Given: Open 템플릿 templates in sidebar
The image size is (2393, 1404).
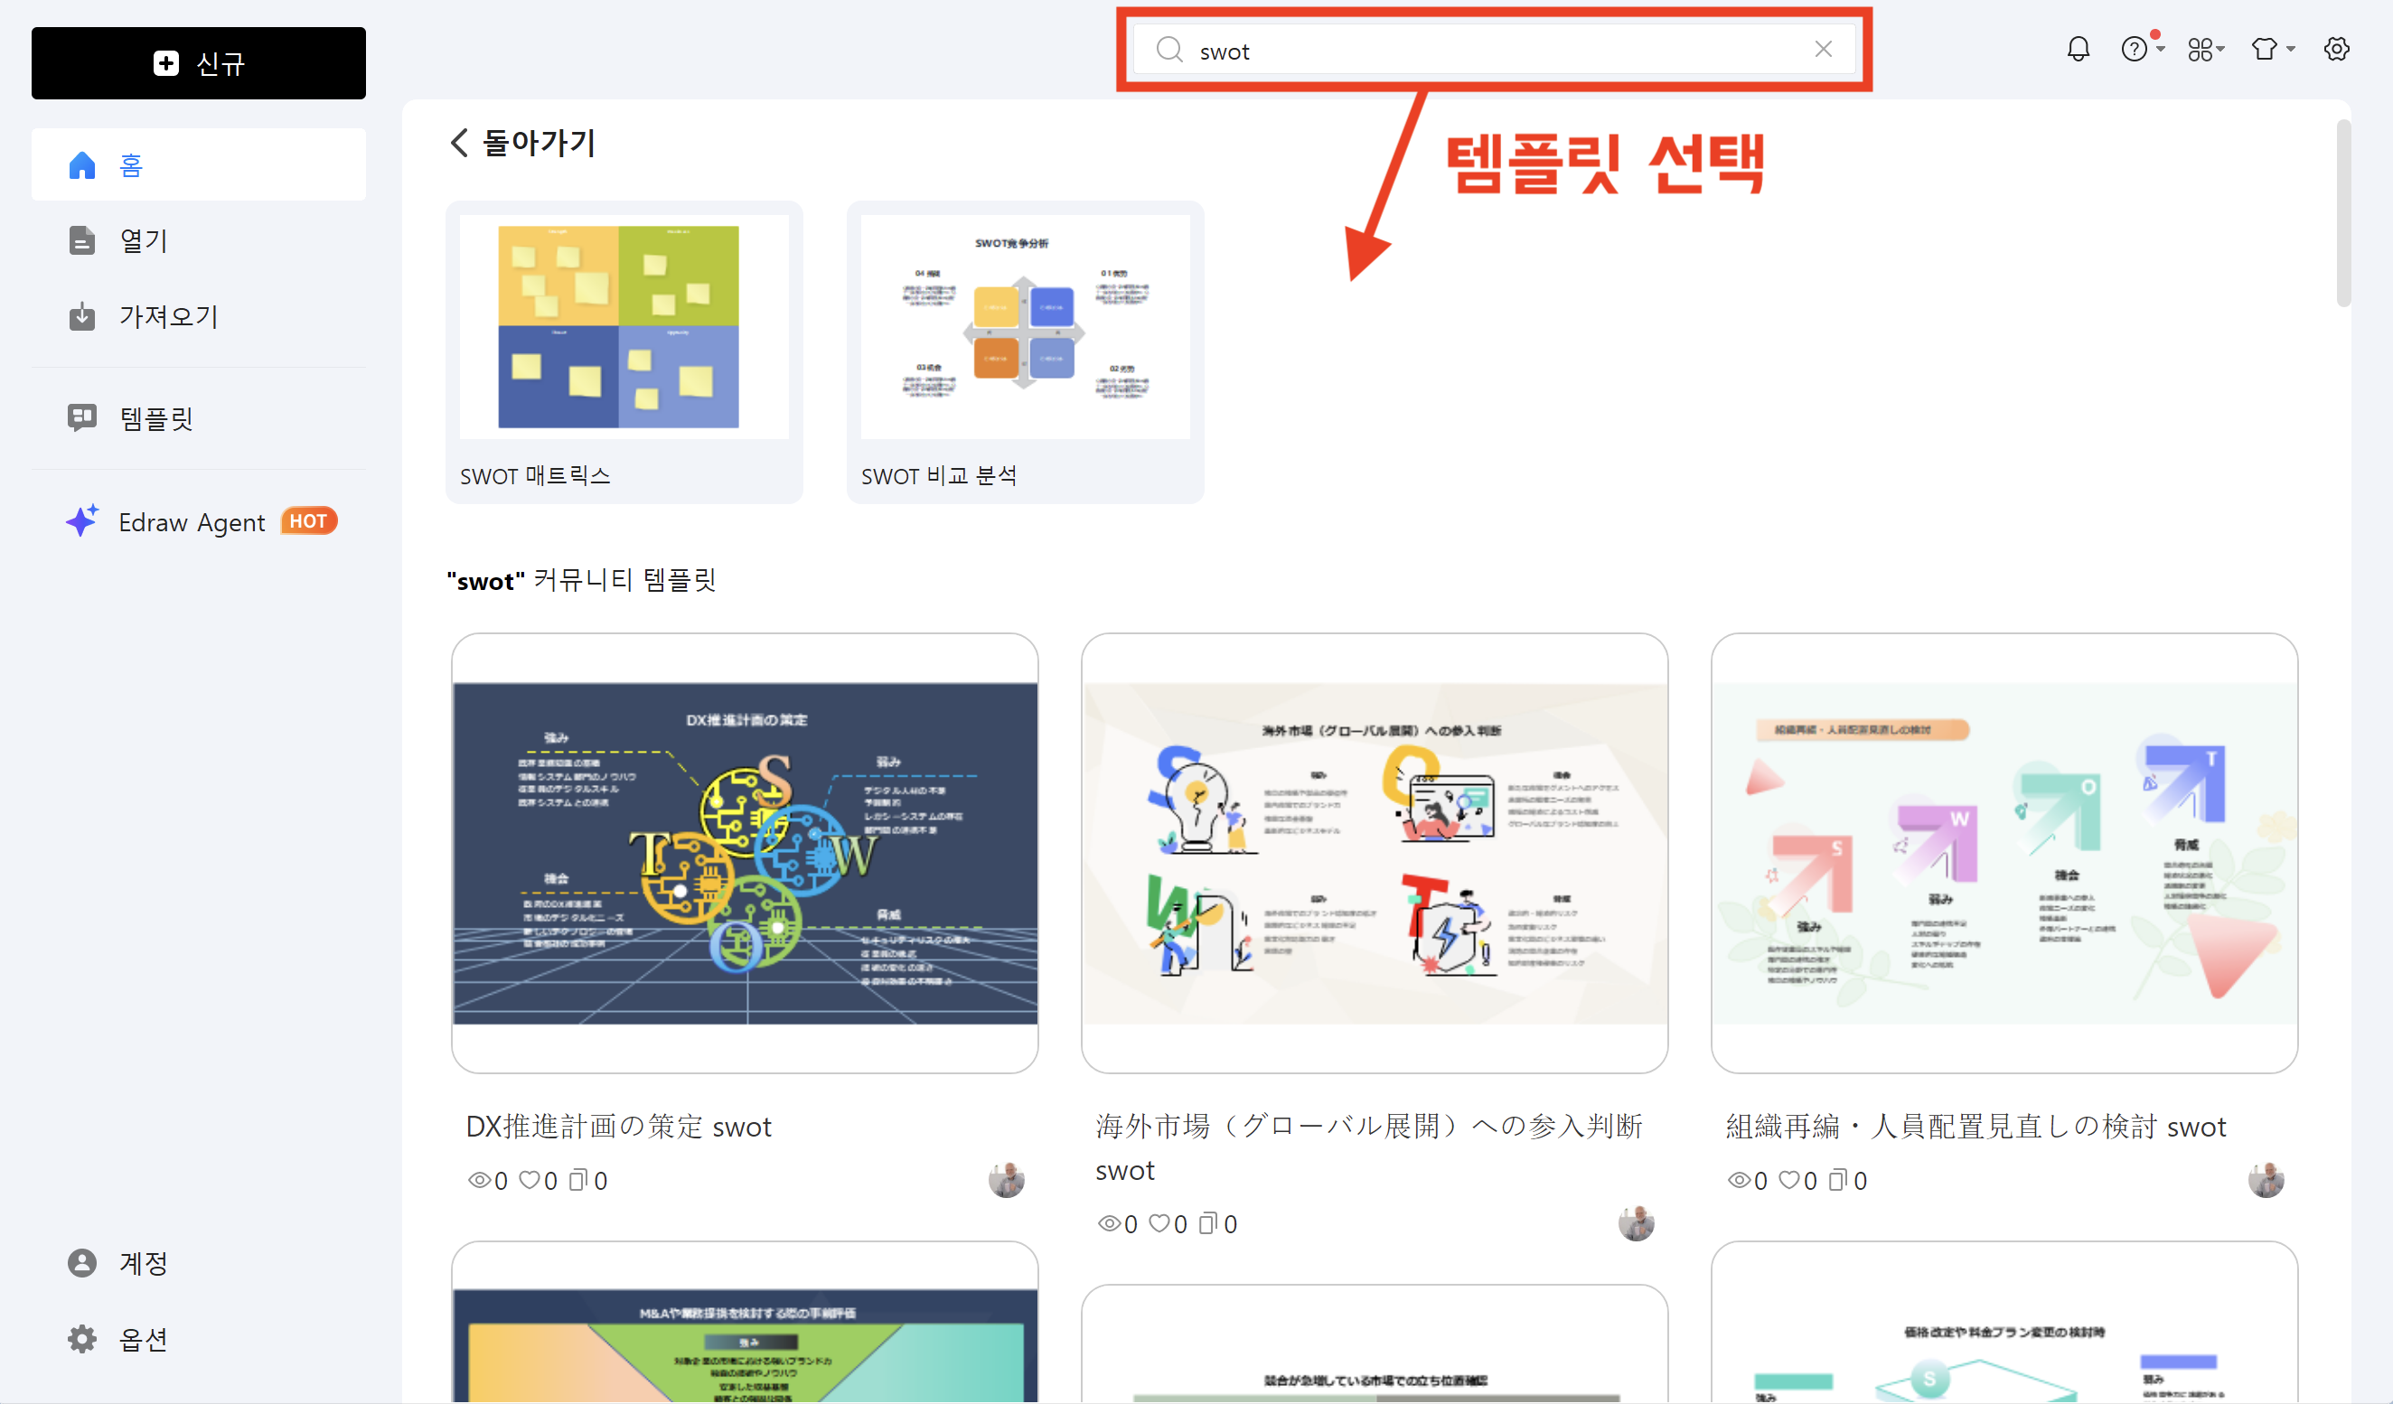Looking at the screenshot, I should [x=155, y=418].
